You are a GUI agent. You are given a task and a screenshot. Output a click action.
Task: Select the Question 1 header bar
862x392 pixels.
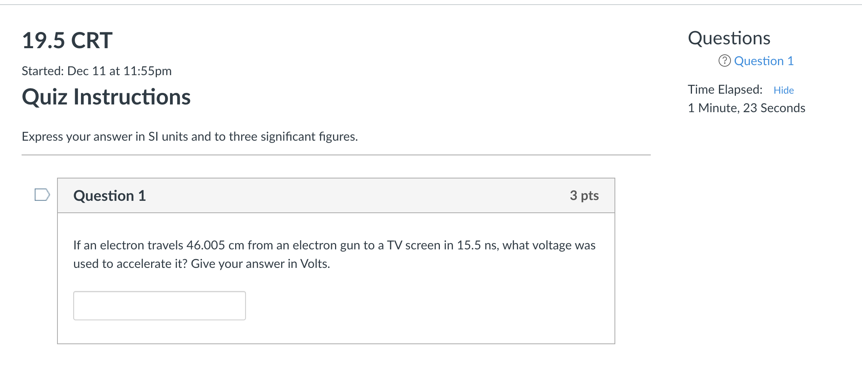[x=335, y=196]
